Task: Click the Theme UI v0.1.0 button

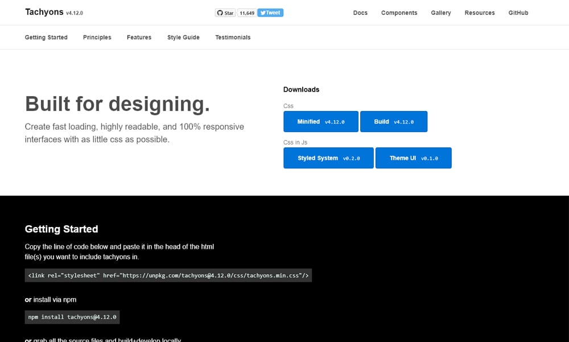Action: click(413, 158)
